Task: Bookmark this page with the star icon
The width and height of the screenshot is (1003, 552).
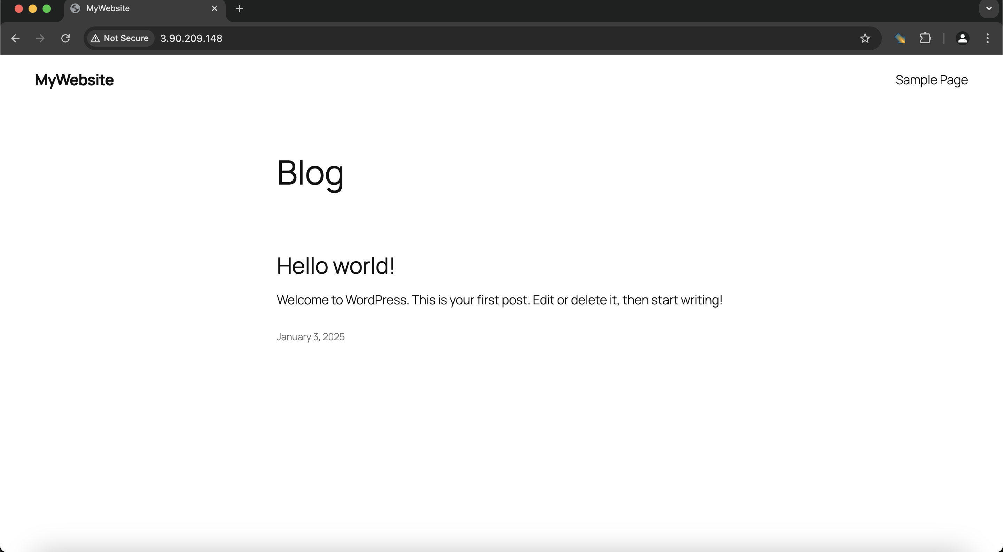Action: coord(865,38)
